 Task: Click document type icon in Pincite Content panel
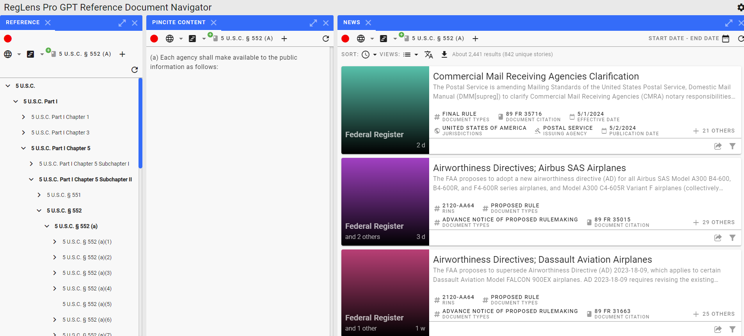pos(192,39)
